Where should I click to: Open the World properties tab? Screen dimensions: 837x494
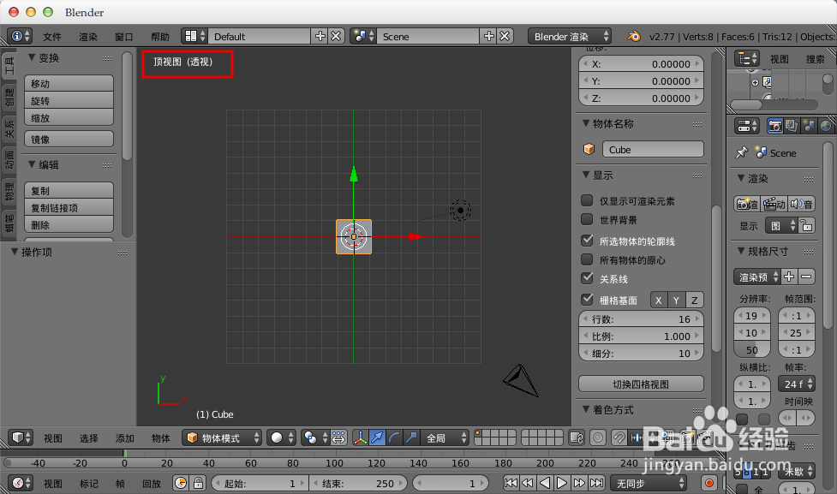826,126
